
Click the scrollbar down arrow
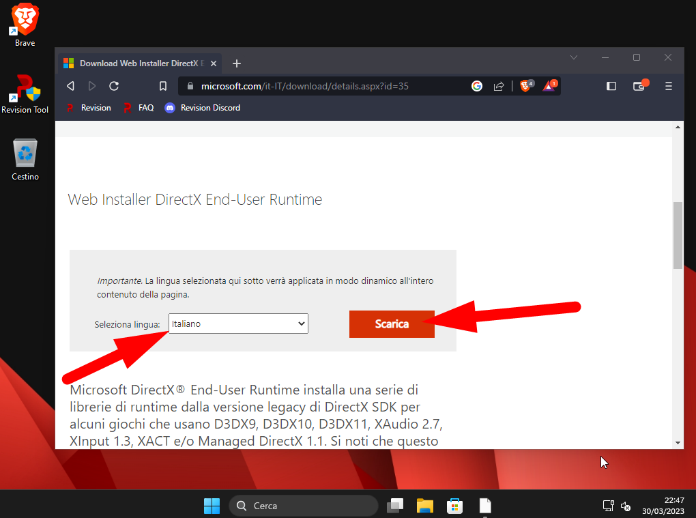point(678,442)
